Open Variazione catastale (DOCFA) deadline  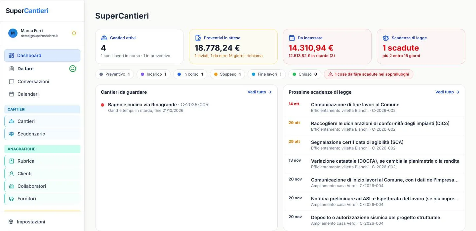pos(374,164)
